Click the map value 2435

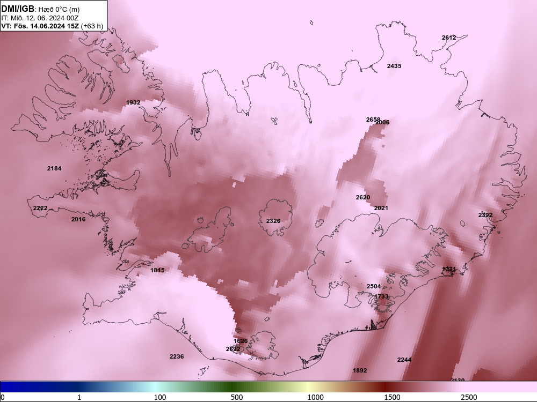394,66
